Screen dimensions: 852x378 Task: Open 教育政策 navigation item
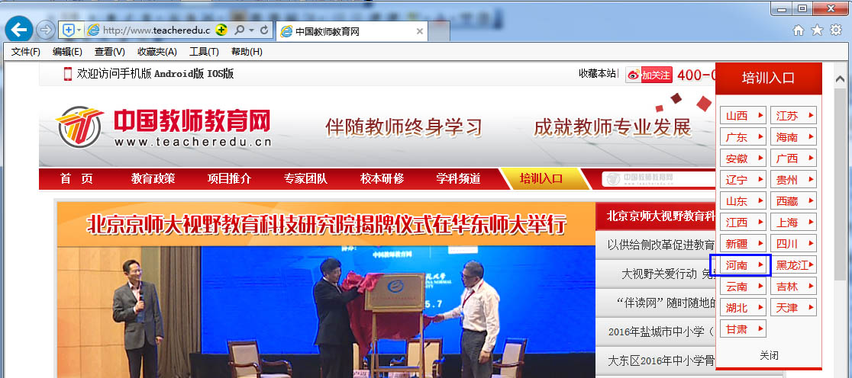pos(153,178)
